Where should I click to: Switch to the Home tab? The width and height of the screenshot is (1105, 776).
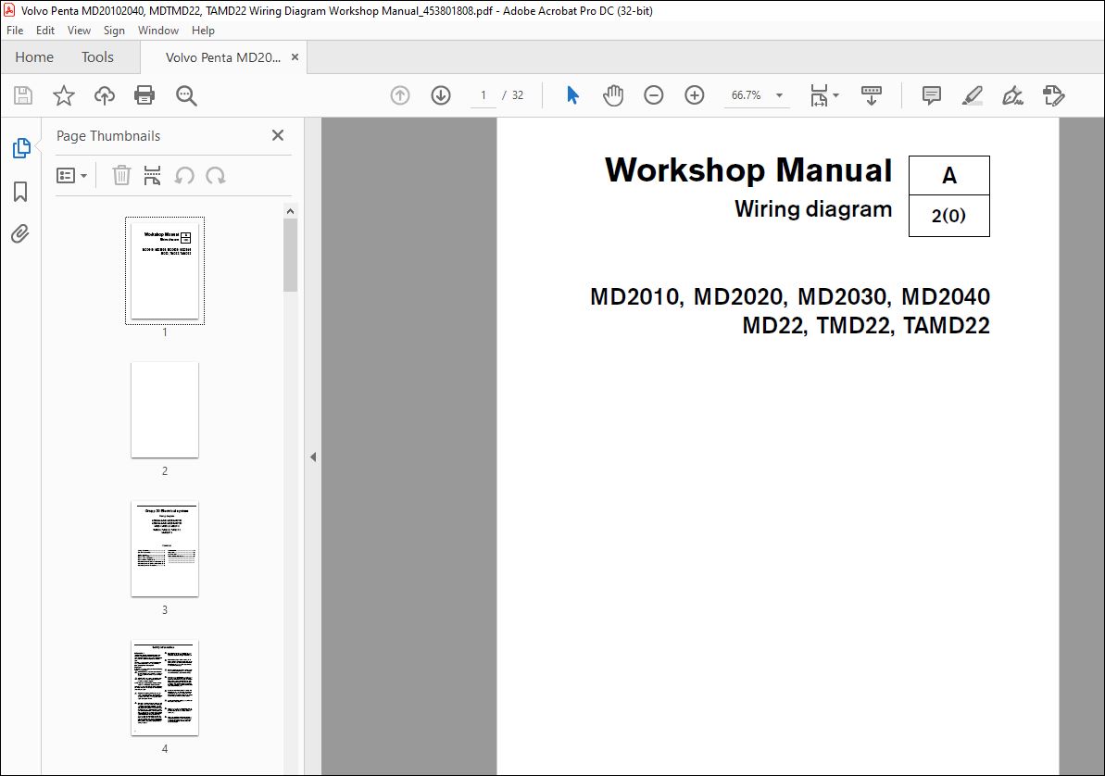[x=34, y=57]
